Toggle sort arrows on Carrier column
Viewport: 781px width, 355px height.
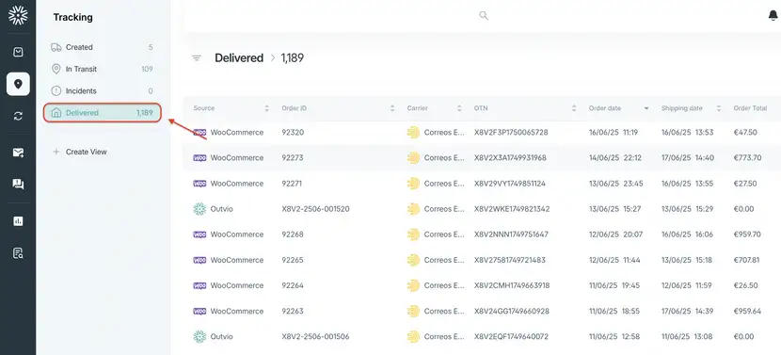coord(459,108)
